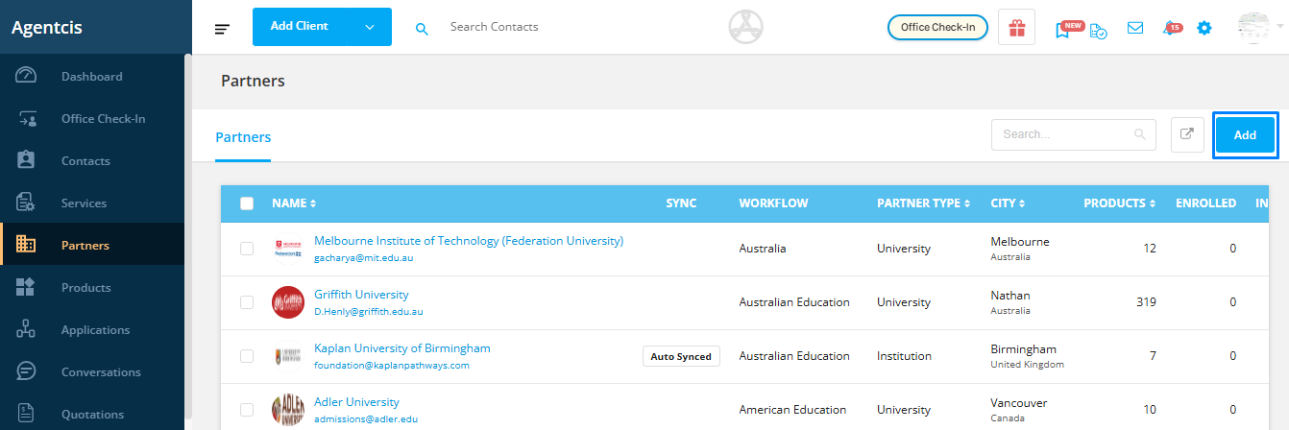Tick the select-all checkbox in table header
The image size is (1289, 430).
click(x=247, y=203)
